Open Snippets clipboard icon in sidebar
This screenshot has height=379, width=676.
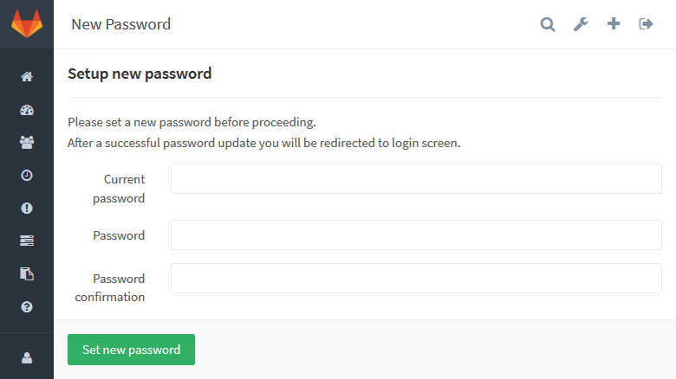click(27, 274)
